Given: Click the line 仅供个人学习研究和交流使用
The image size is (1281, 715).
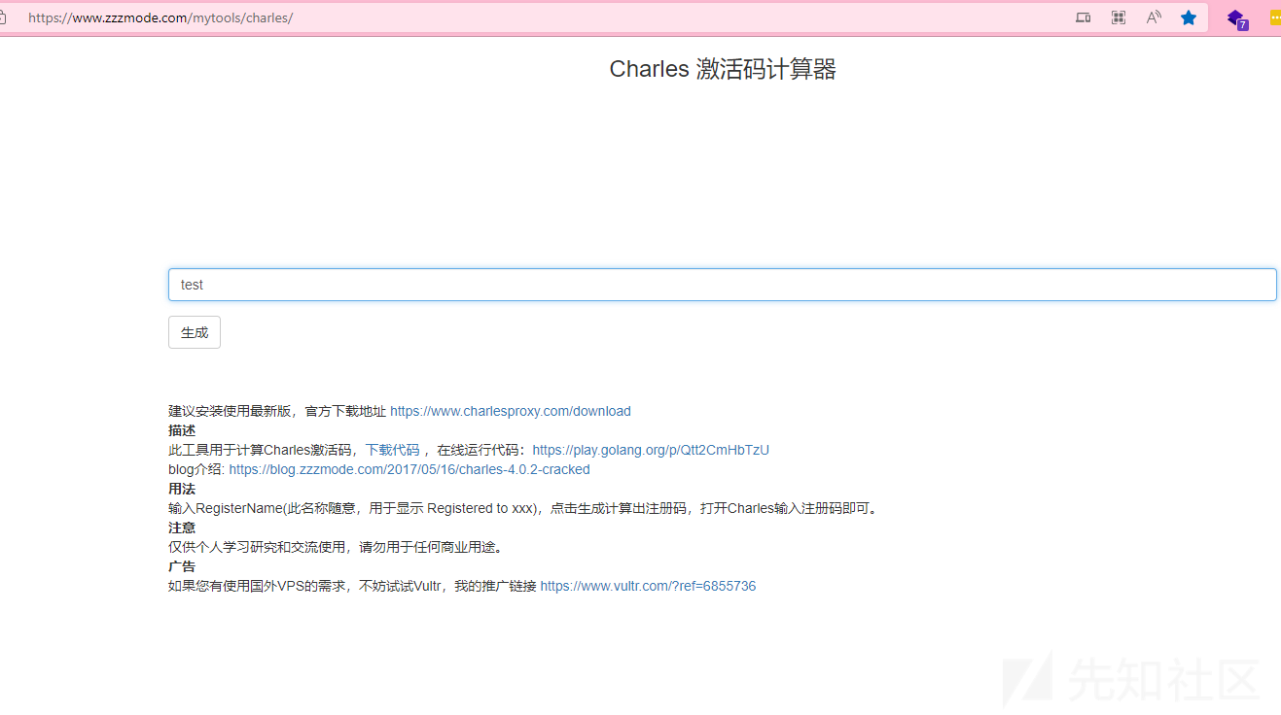Looking at the screenshot, I should 337,547.
